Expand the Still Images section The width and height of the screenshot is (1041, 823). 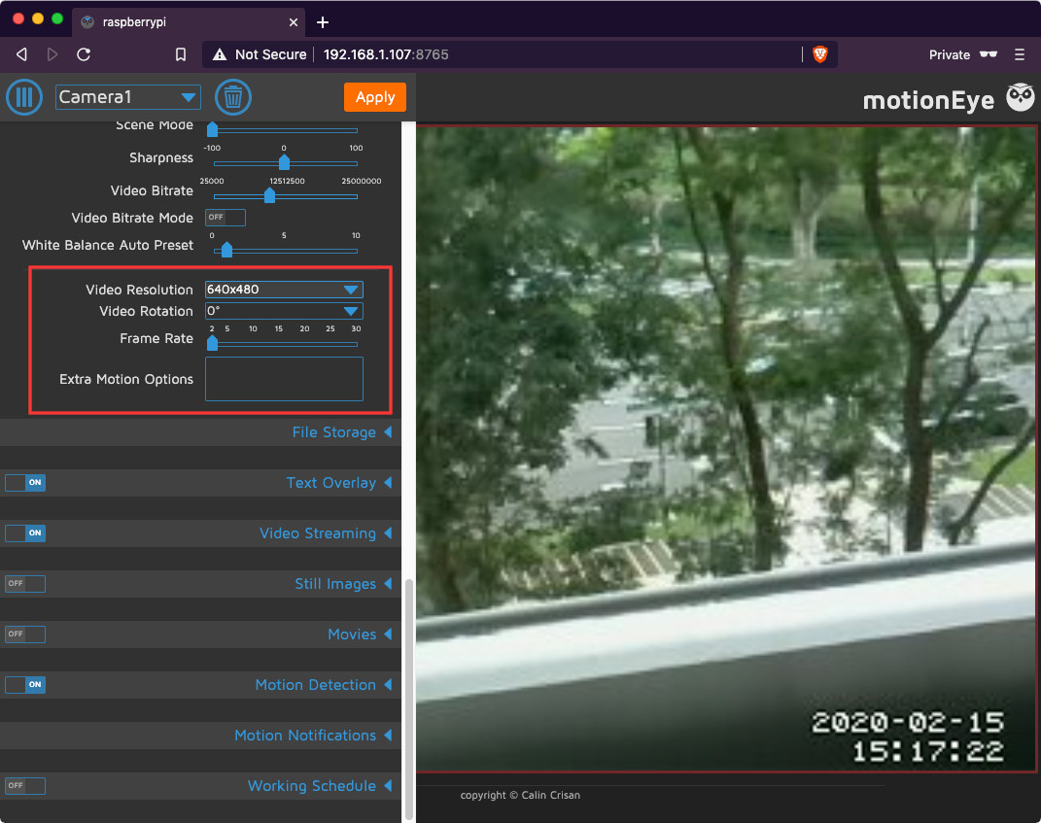pos(342,583)
